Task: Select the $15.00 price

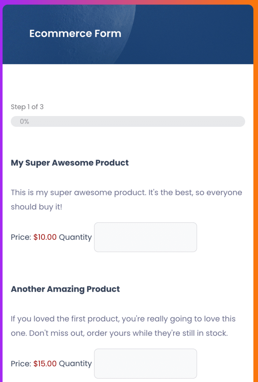Action: [x=45, y=363]
